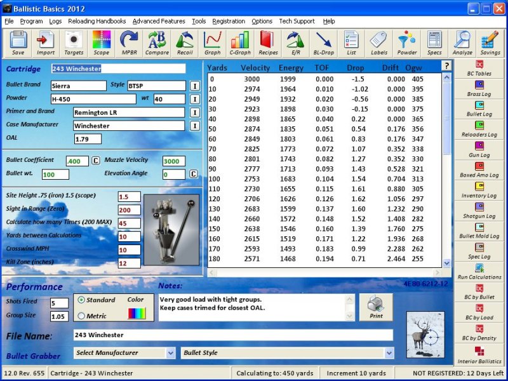The image size is (508, 381).
Task: Click the Sight in Range field
Action: tap(130, 210)
